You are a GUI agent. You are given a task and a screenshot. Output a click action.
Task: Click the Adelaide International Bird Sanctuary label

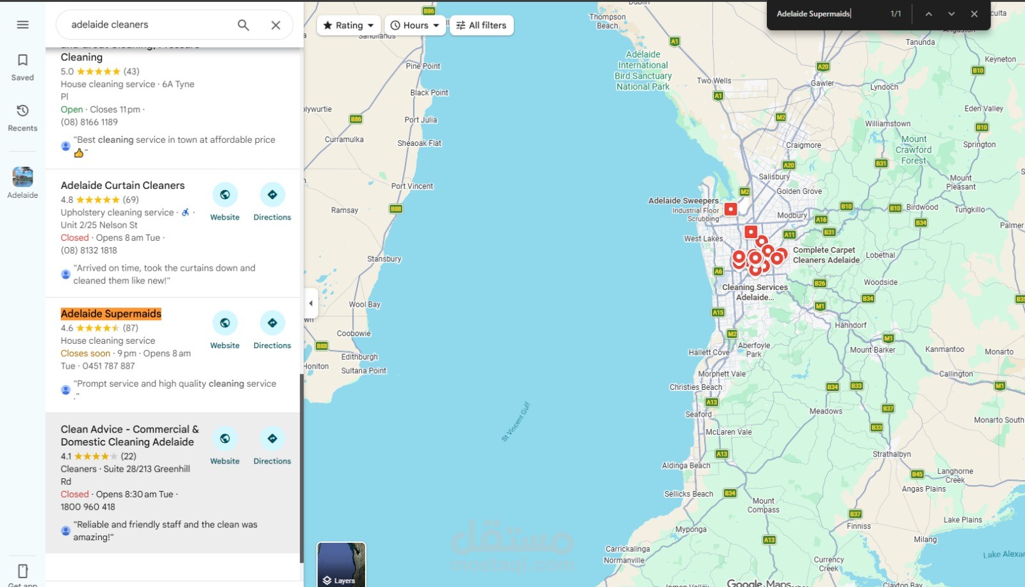click(x=643, y=70)
